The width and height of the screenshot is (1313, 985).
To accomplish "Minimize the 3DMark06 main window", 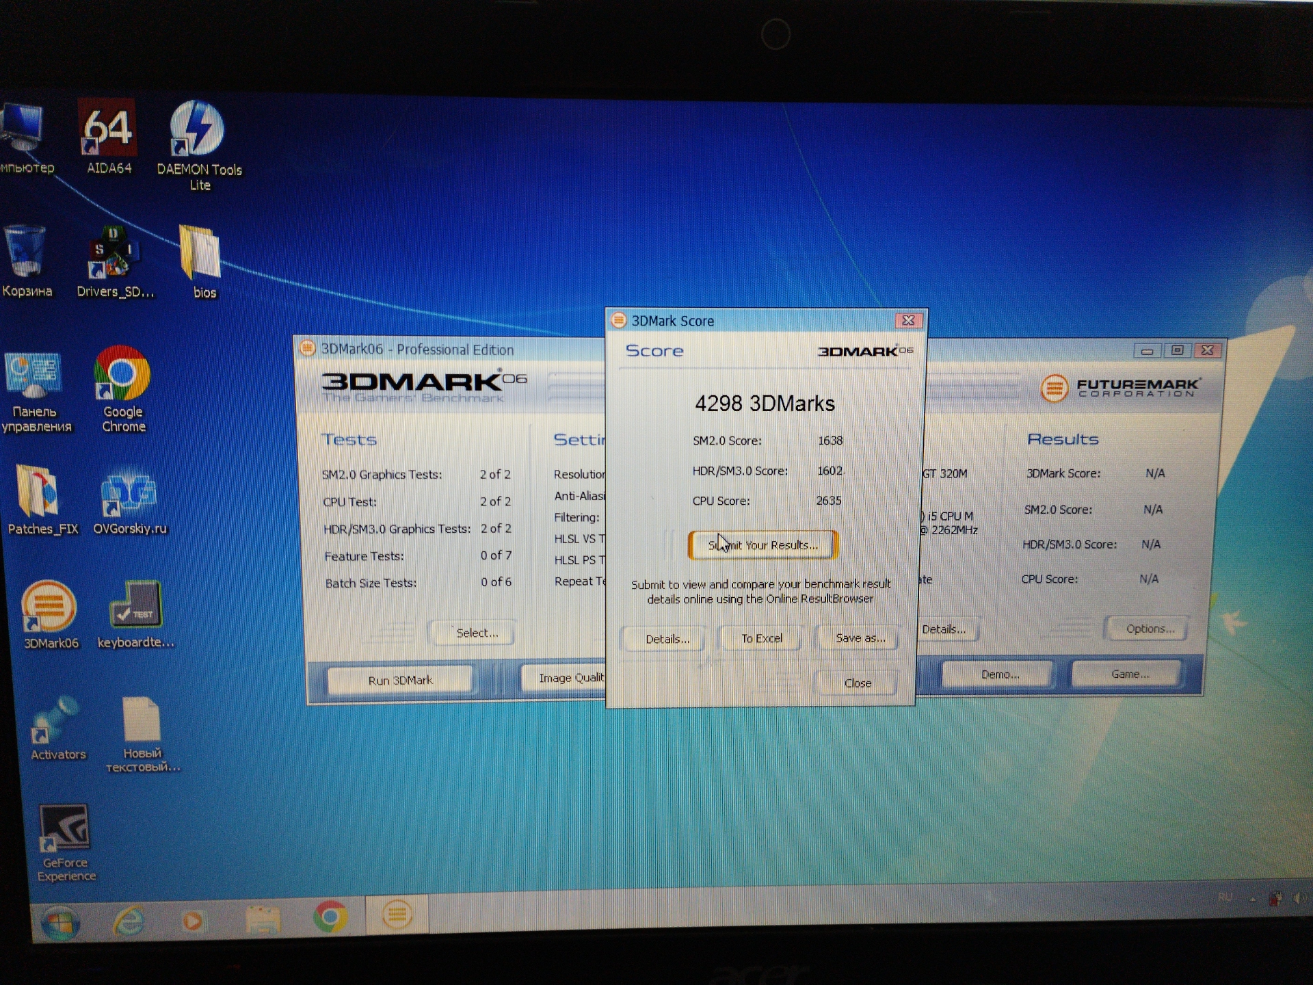I will [1148, 351].
